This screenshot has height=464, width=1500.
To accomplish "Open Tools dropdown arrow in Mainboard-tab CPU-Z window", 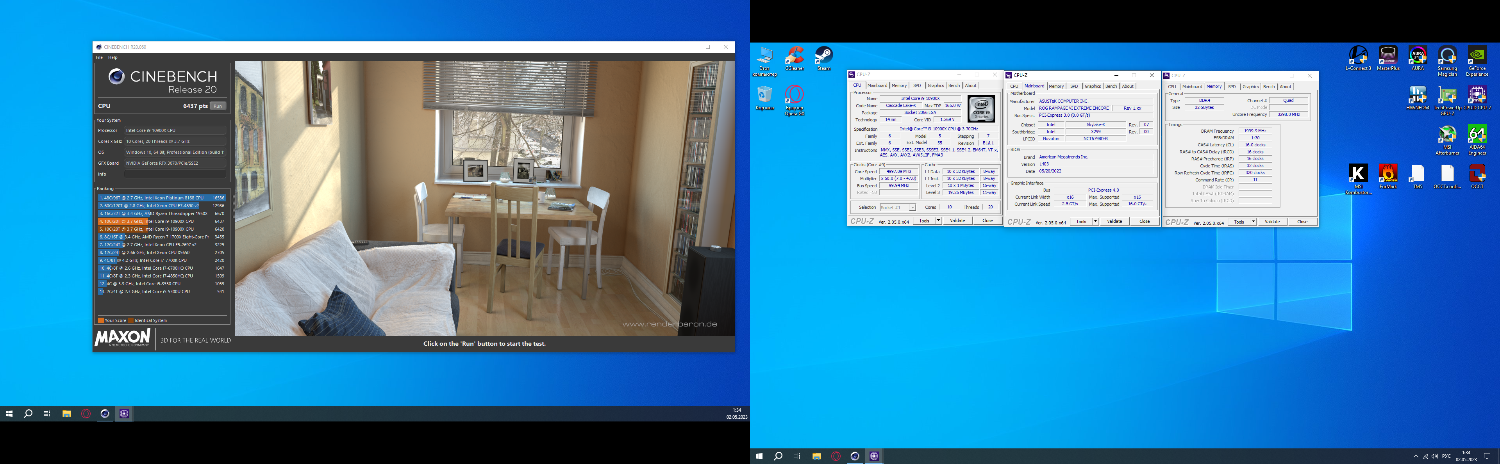I will coord(1095,222).
